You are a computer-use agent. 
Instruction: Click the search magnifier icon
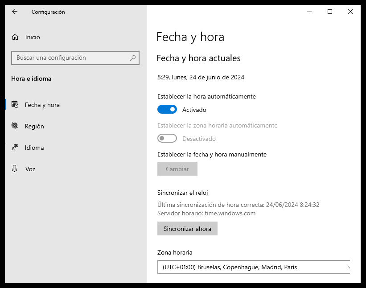point(133,58)
